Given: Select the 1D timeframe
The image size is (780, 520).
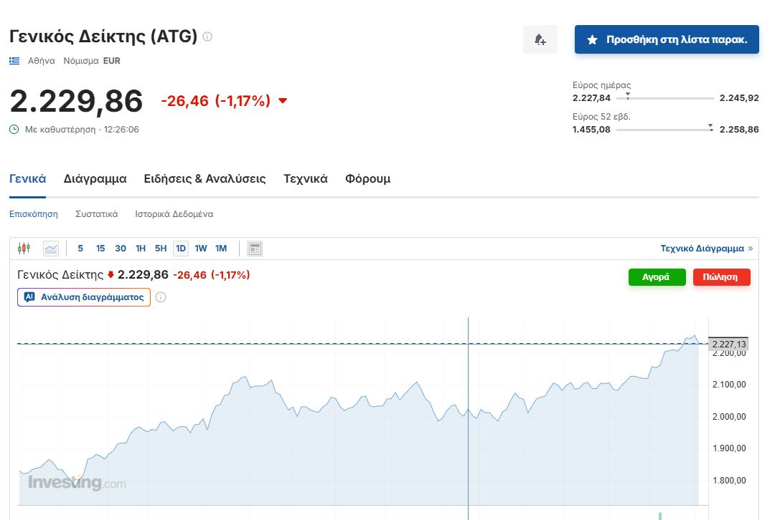Looking at the screenshot, I should click(181, 249).
